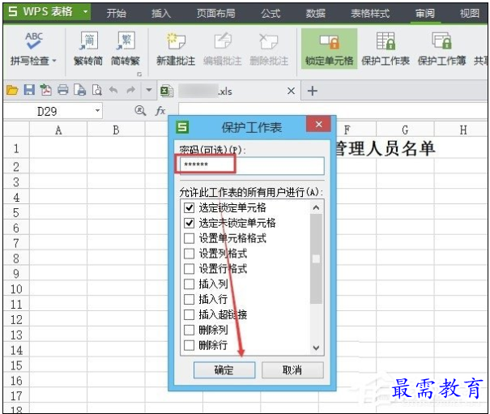Switch to the 表格样式 tab
Screen dimensions: 490x414
pos(370,13)
